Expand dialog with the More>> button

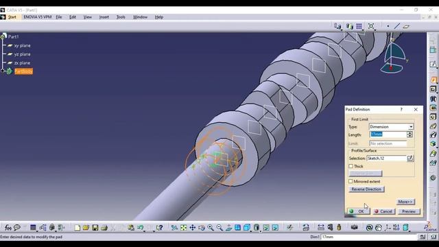click(x=405, y=202)
